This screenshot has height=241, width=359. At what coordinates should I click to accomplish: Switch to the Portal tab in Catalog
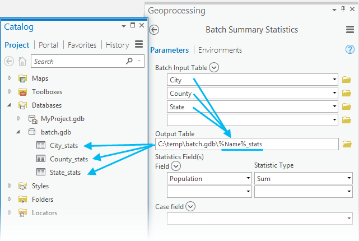(49, 45)
